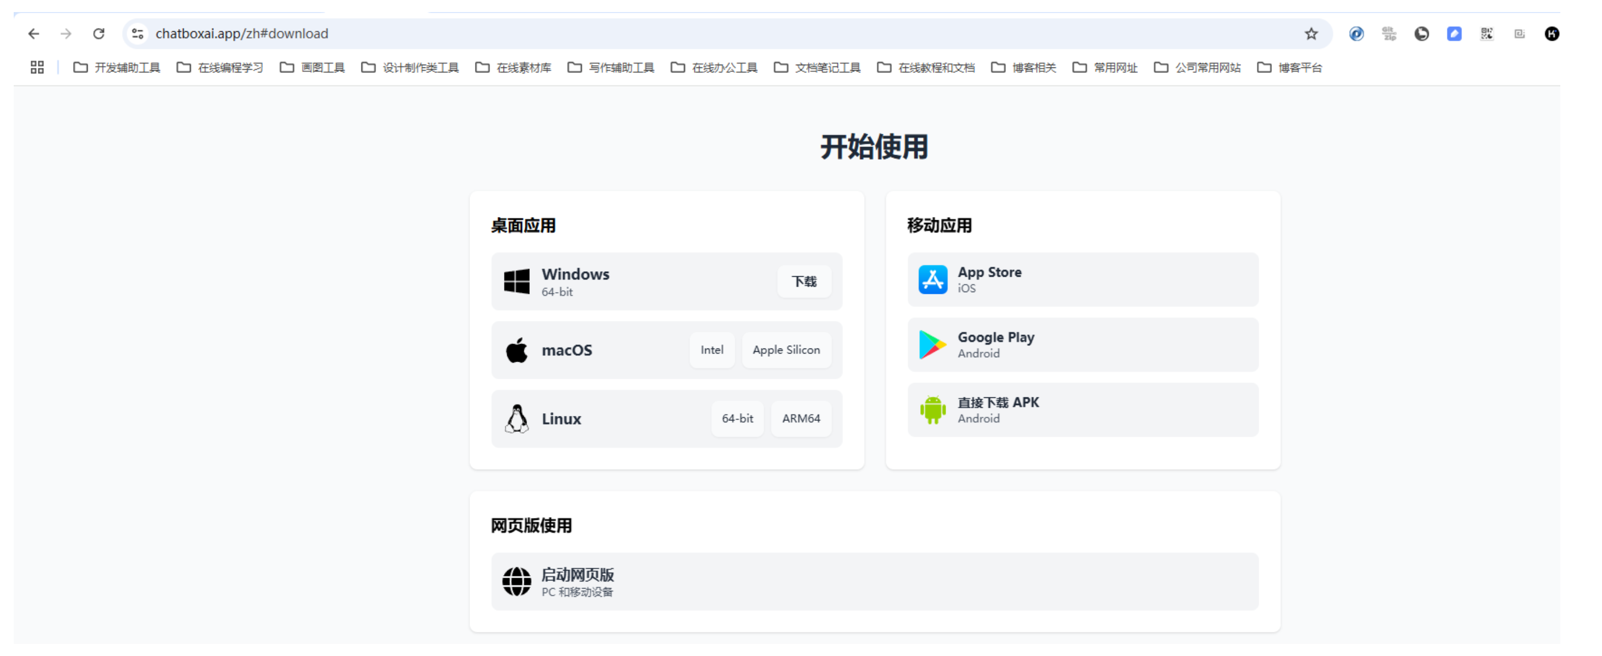The image size is (1602, 656).
Task: Open the apps grid icon in bookmarks bar
Action: click(37, 68)
